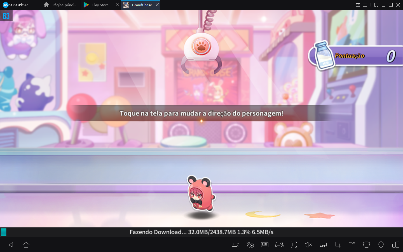Mute the emulator sound

(308, 245)
